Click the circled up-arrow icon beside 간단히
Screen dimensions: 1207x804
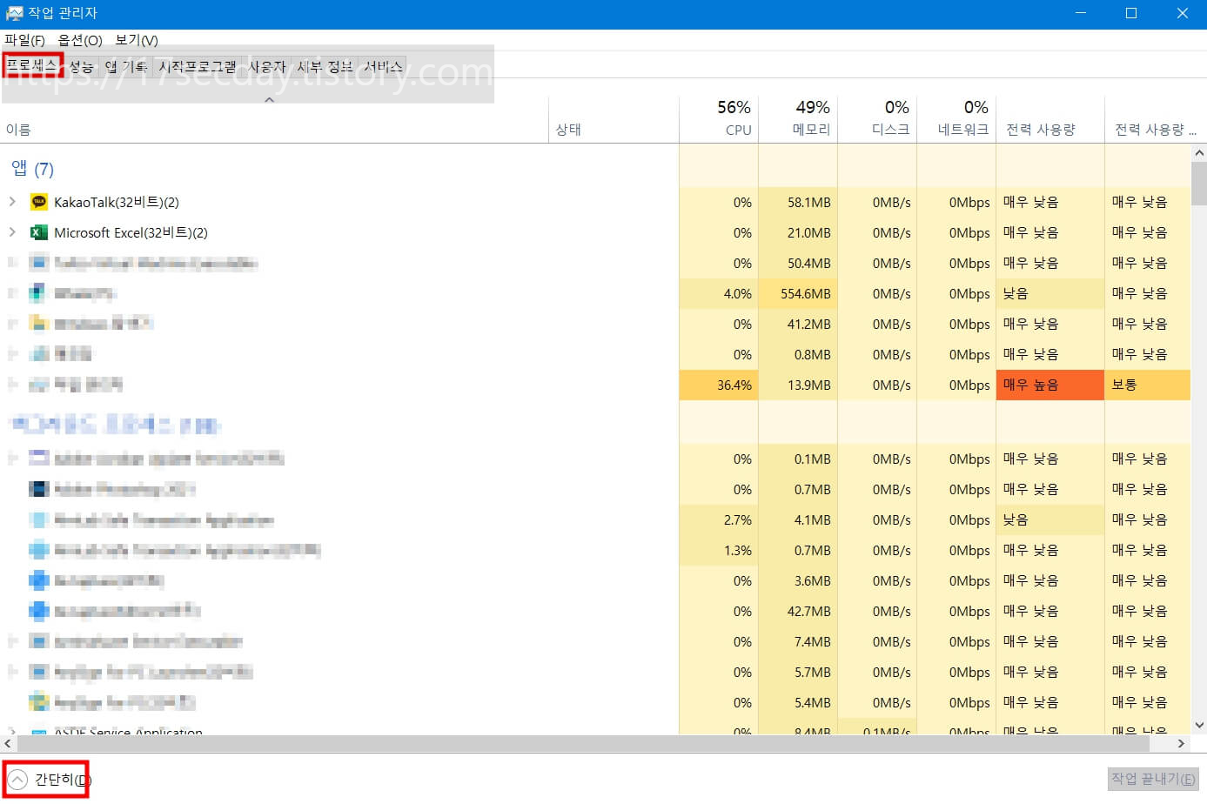pyautogui.click(x=17, y=779)
